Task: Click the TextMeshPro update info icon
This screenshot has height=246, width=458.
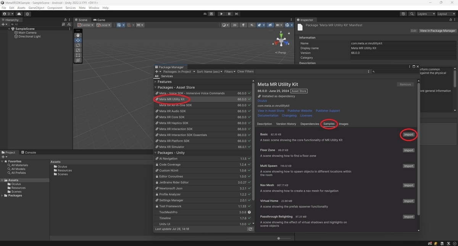Action: pos(249,212)
